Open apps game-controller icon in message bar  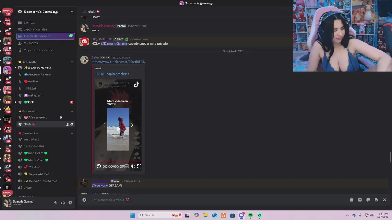384,200
